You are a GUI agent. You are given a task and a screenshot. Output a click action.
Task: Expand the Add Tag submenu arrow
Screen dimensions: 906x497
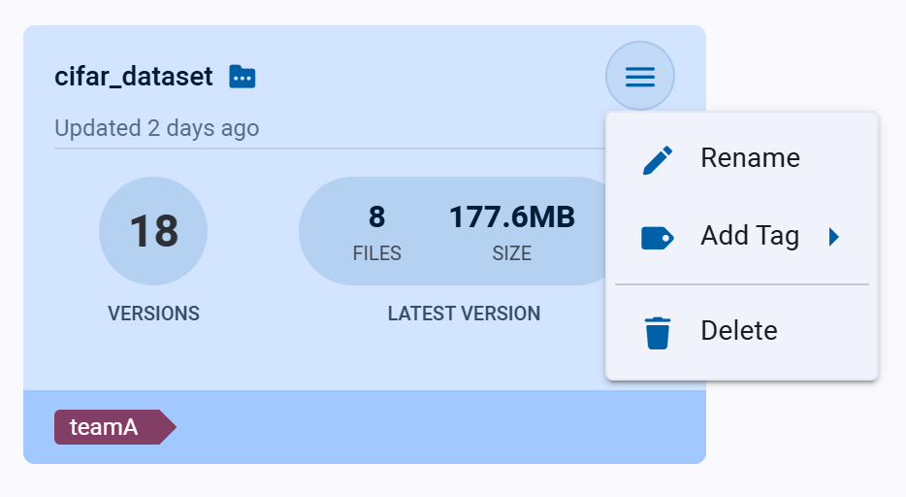coord(833,237)
